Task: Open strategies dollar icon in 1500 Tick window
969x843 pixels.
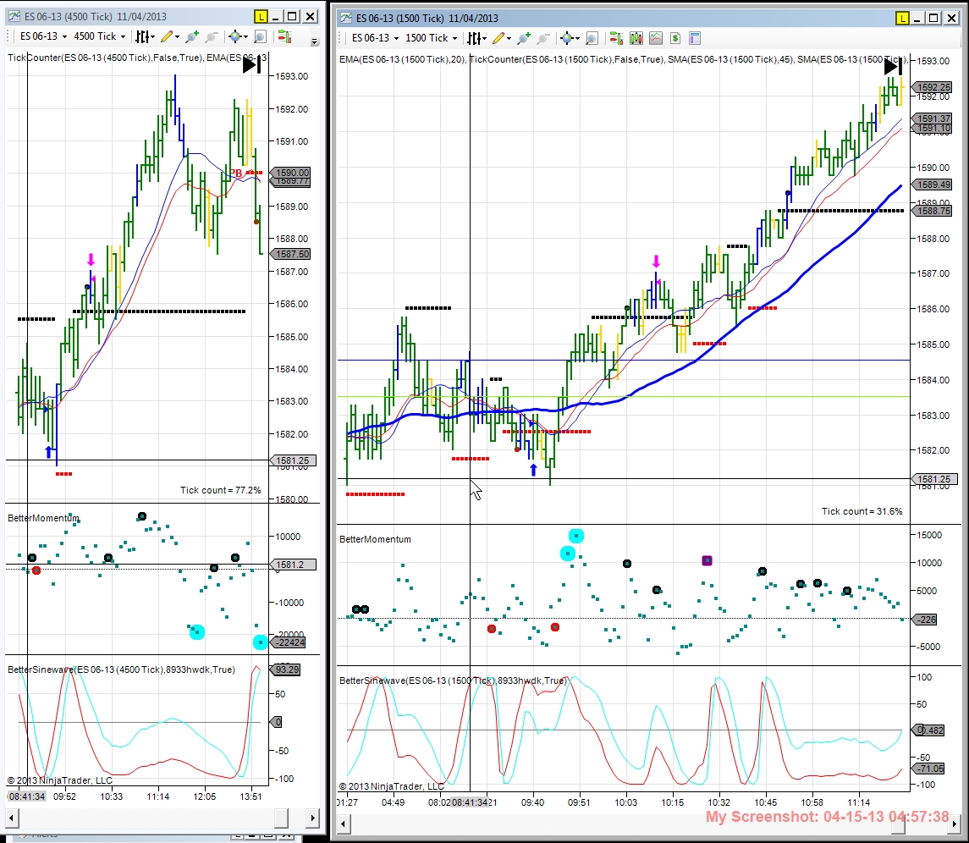Action: pyautogui.click(x=674, y=38)
